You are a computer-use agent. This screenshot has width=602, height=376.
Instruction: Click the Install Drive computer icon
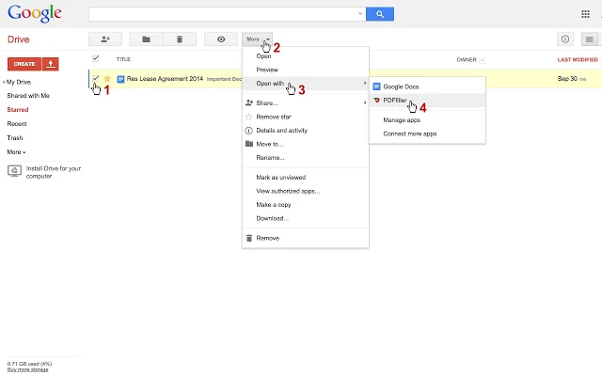point(15,171)
